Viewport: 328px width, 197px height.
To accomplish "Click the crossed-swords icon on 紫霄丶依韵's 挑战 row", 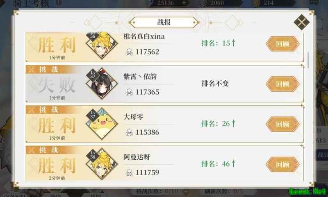I will (x=31, y=69).
